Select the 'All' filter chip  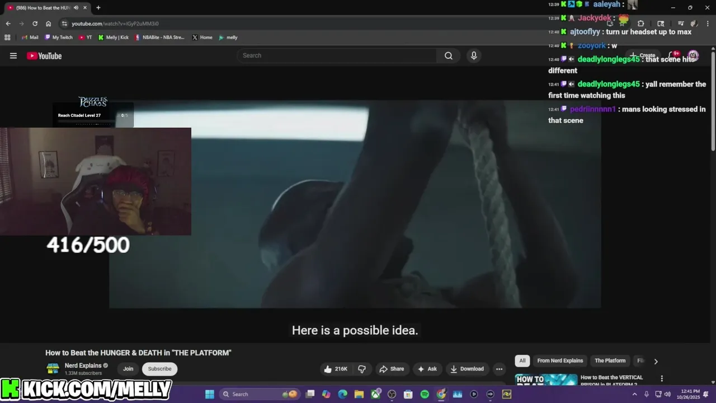click(522, 360)
